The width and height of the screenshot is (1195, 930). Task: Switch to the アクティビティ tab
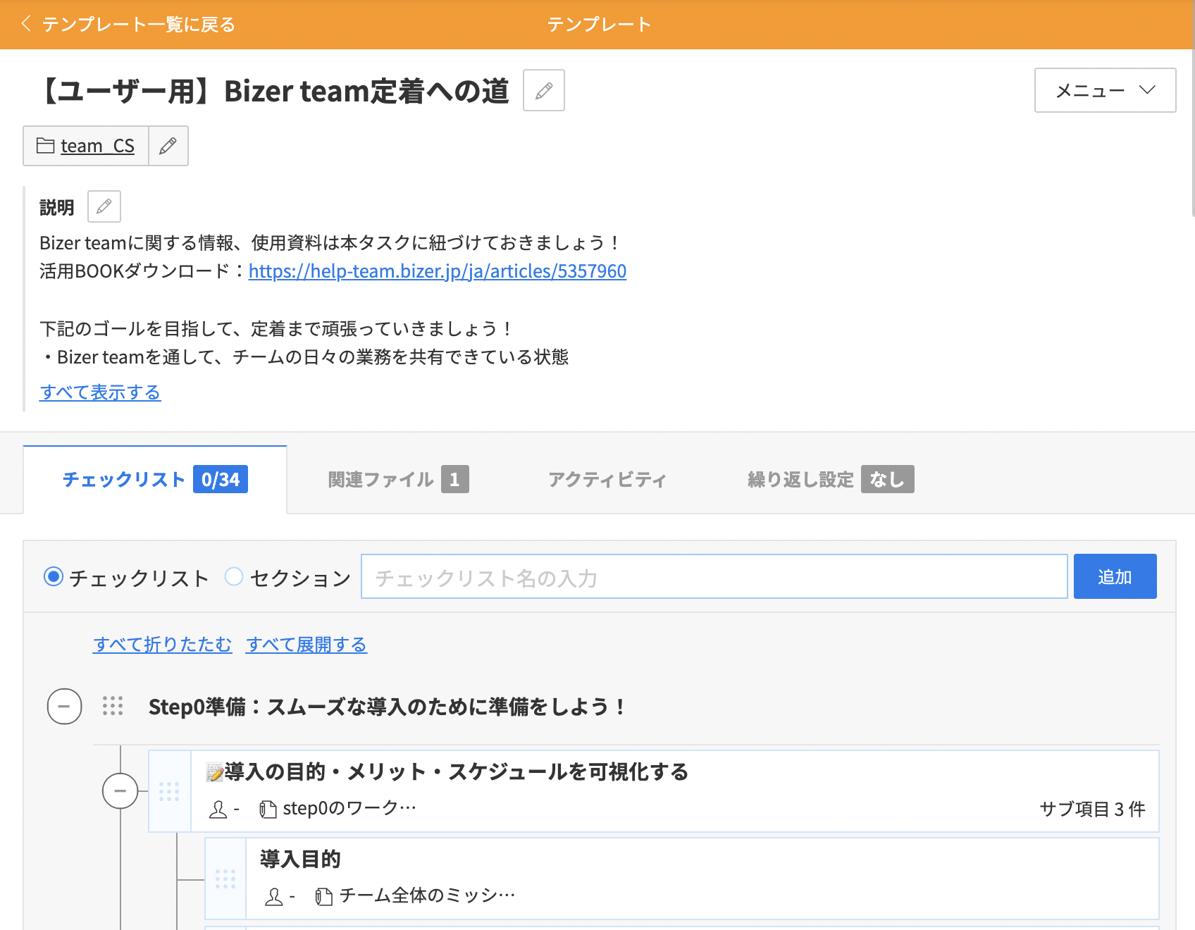pyautogui.click(x=607, y=479)
